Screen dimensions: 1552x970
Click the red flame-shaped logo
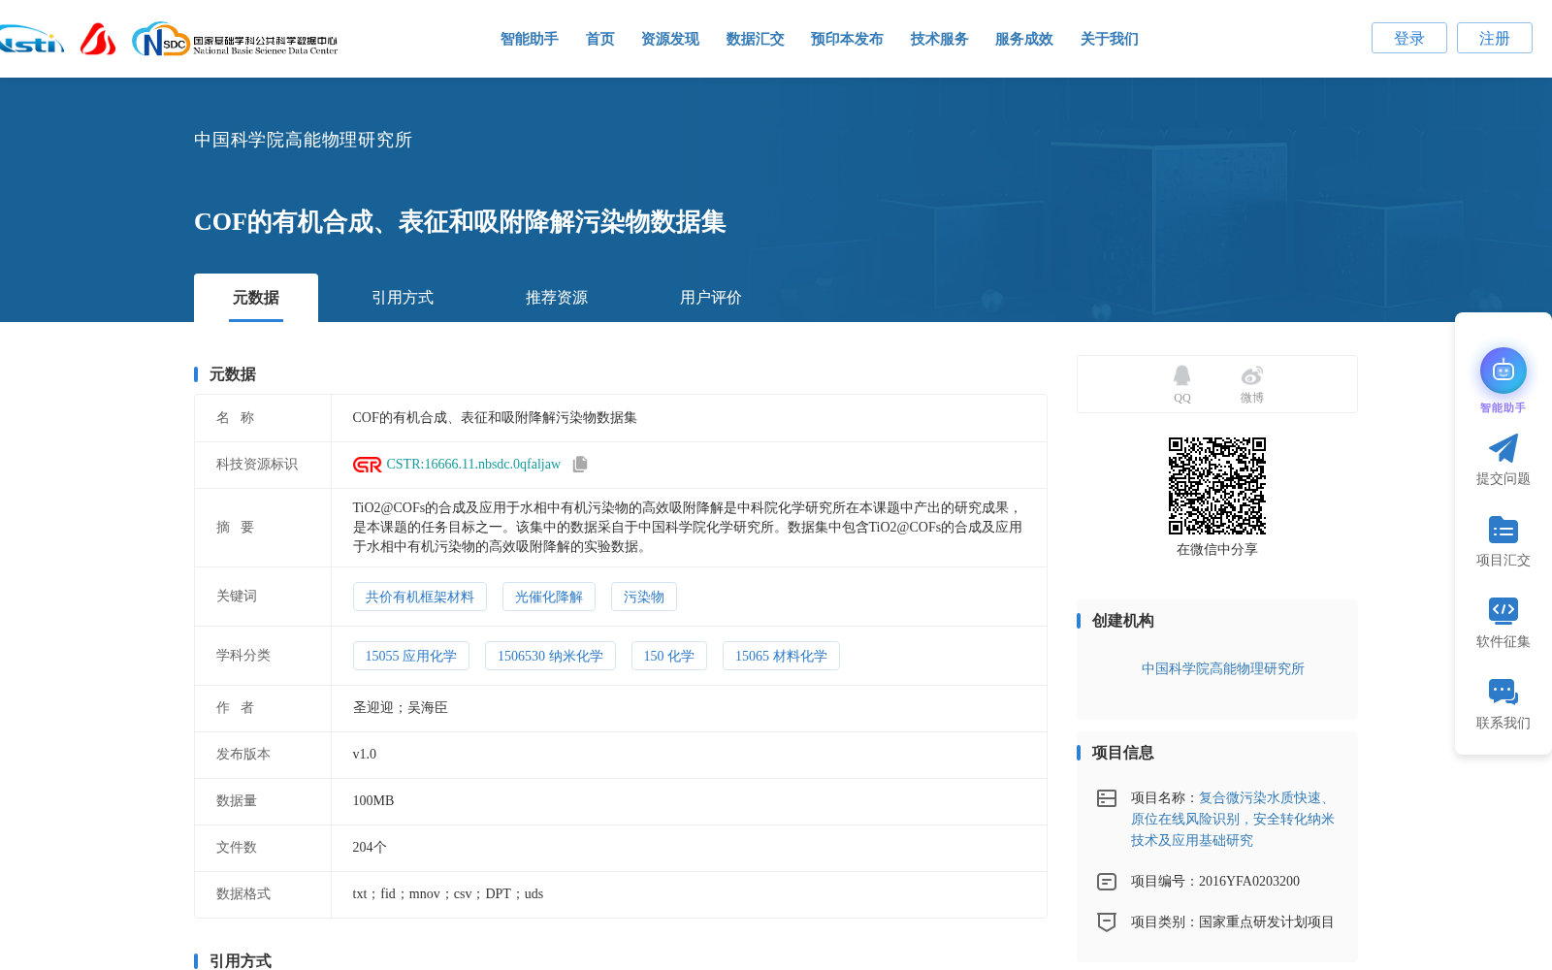point(98,39)
